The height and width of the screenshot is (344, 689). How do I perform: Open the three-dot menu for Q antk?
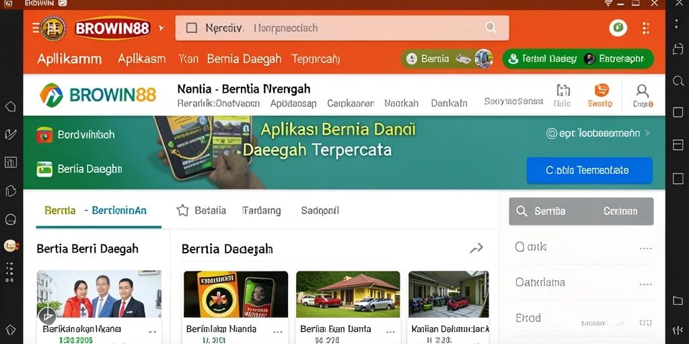[645, 249]
